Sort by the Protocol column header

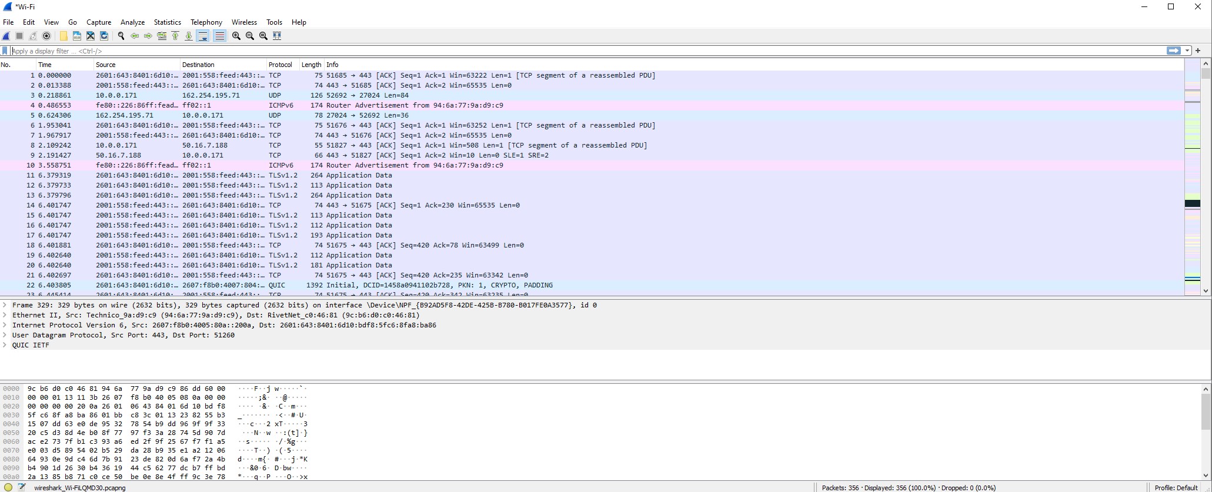tap(283, 65)
